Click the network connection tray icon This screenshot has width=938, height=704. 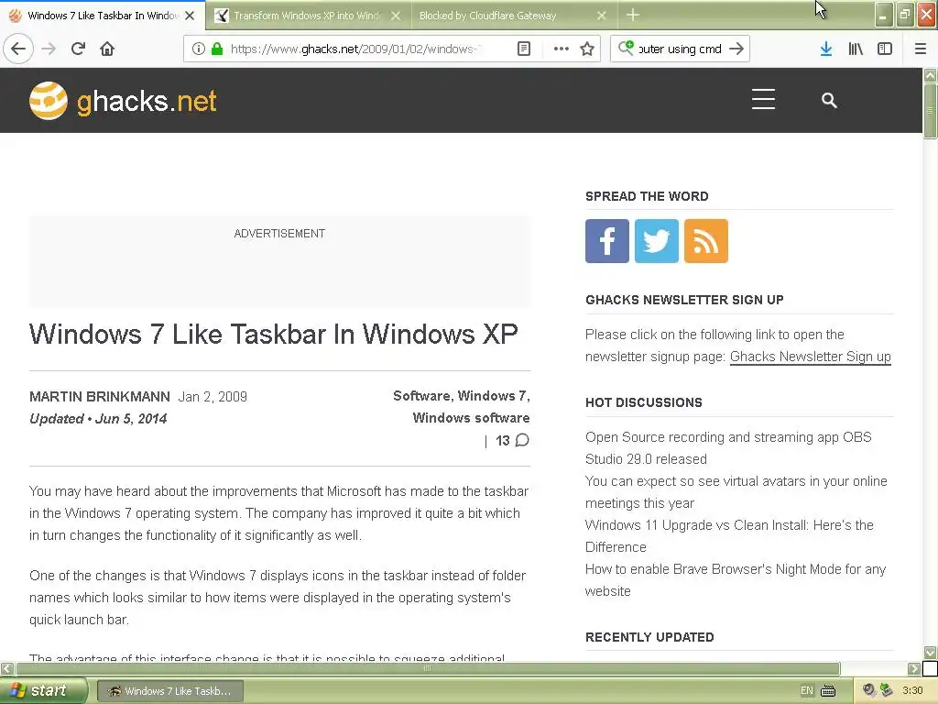886,691
